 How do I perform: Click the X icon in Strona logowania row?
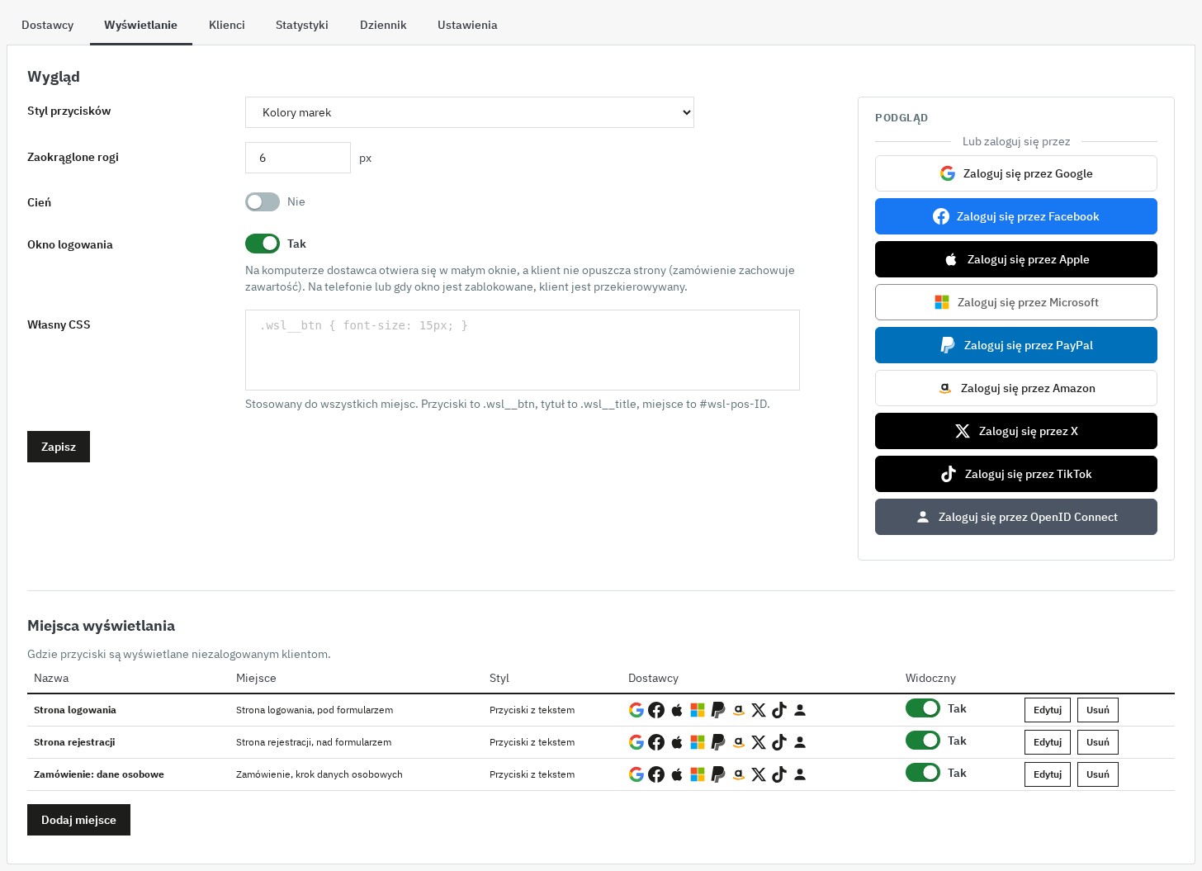759,710
